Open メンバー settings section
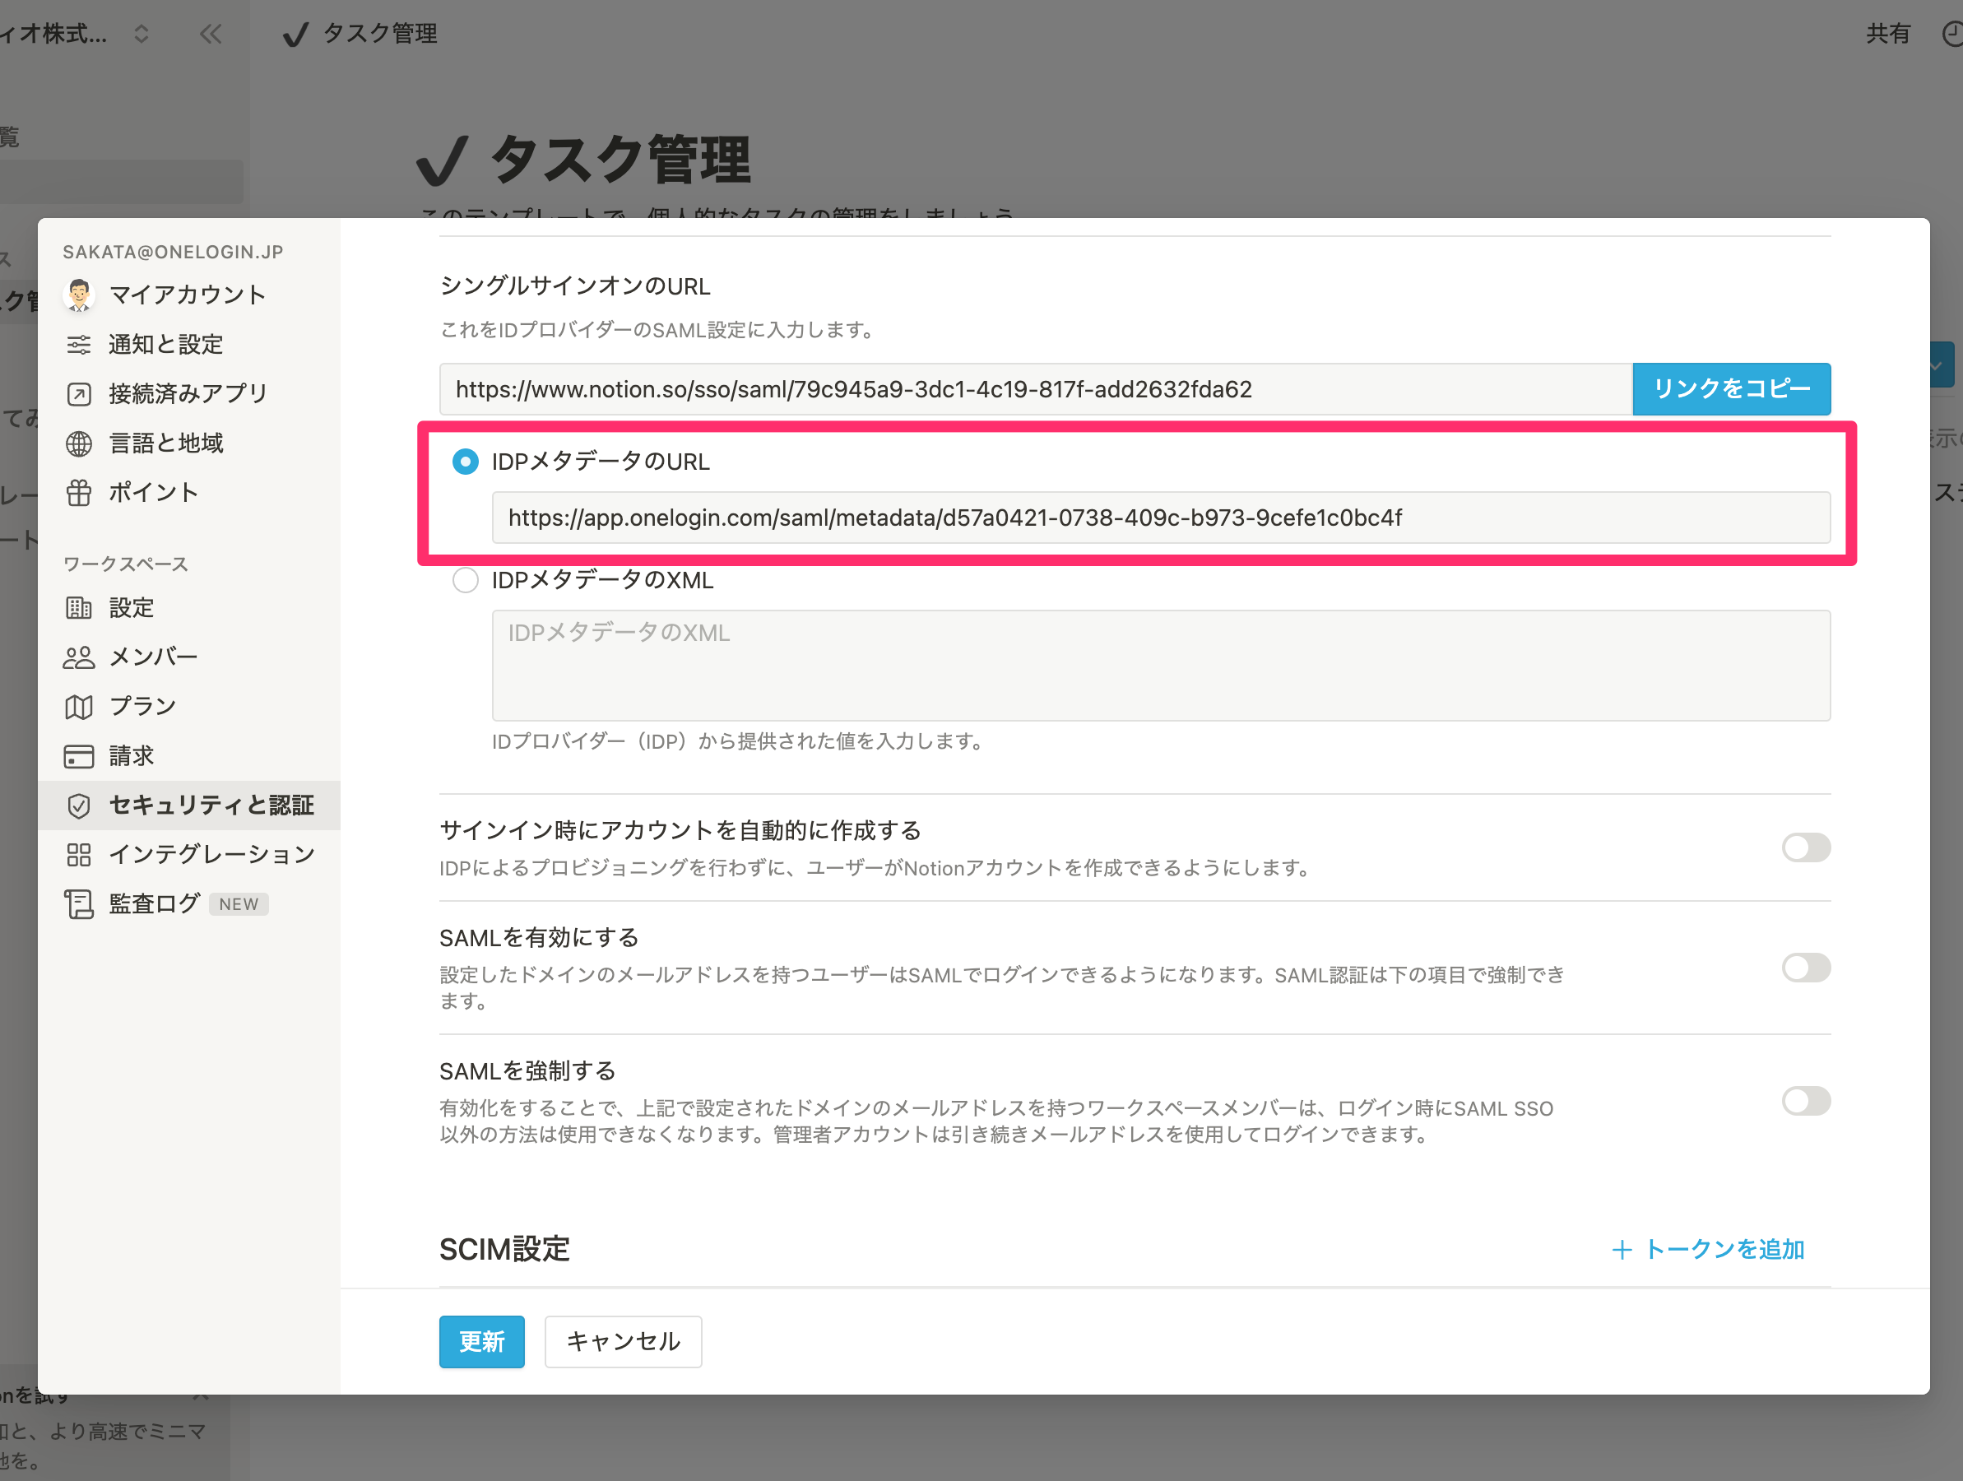 tap(189, 657)
